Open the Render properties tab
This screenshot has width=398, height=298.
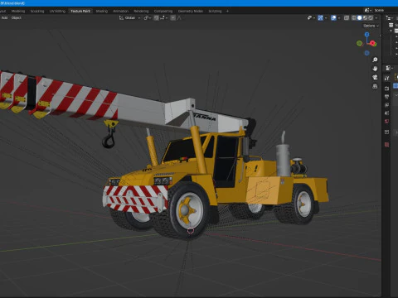tap(386, 89)
